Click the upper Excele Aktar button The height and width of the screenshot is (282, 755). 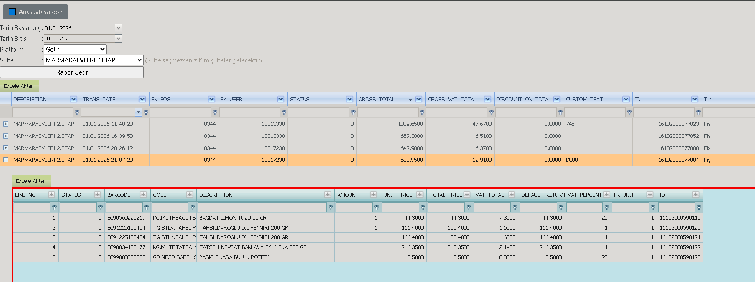[x=19, y=86]
